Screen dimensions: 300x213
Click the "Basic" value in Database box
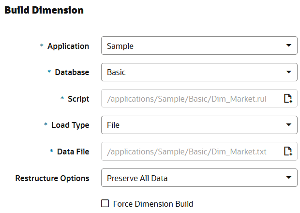pyautogui.click(x=116, y=73)
